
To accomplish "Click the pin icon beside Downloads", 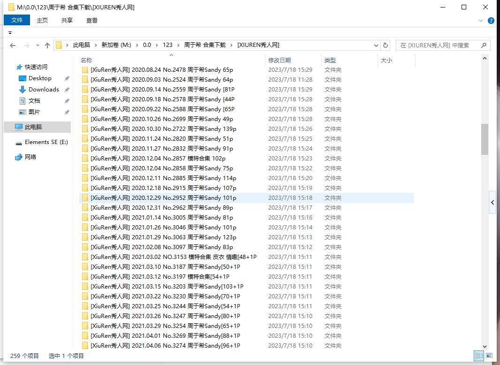I will [67, 90].
